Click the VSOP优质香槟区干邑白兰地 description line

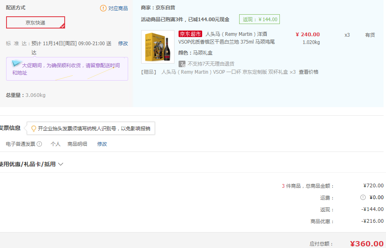[x=227, y=42]
